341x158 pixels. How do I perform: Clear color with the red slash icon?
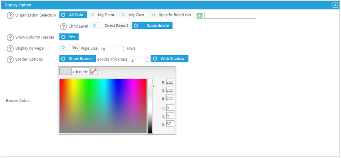point(94,71)
